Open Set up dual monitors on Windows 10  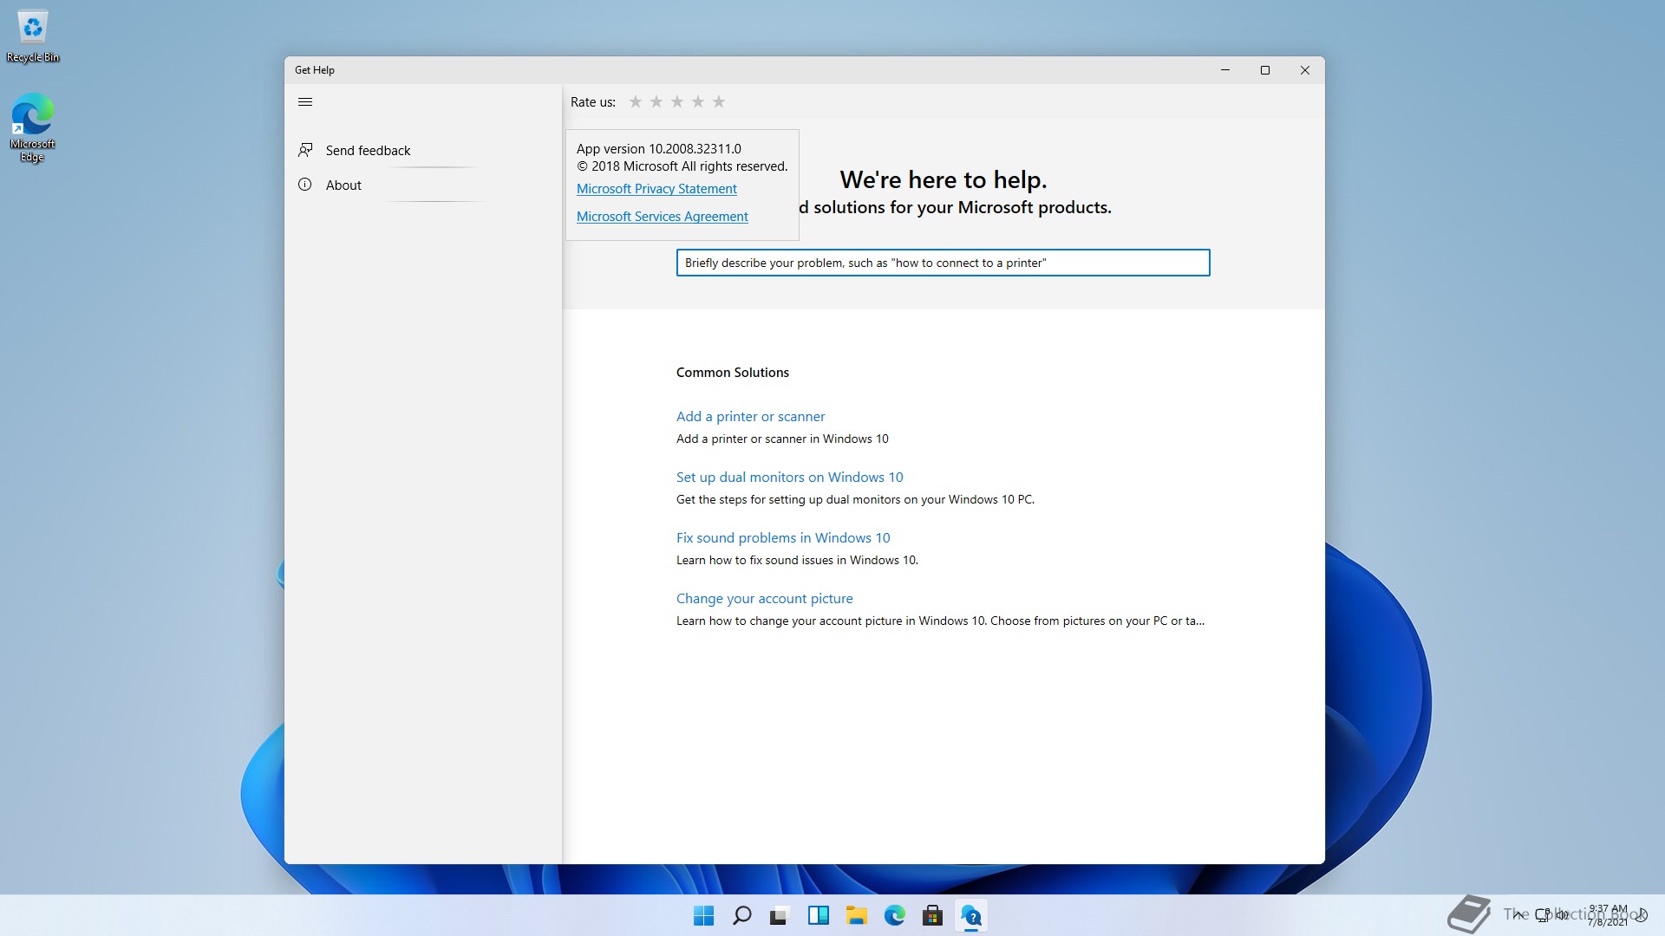pos(789,478)
